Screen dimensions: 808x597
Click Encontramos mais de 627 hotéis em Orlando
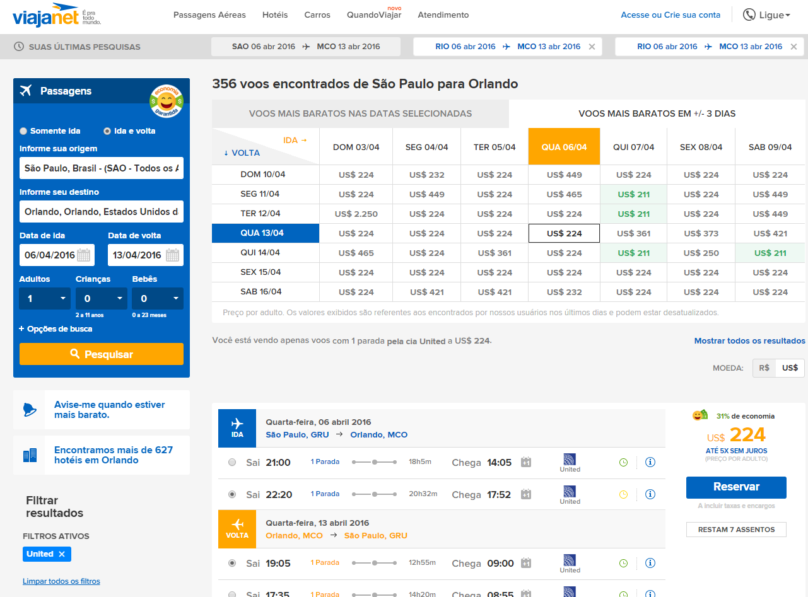pos(114,455)
